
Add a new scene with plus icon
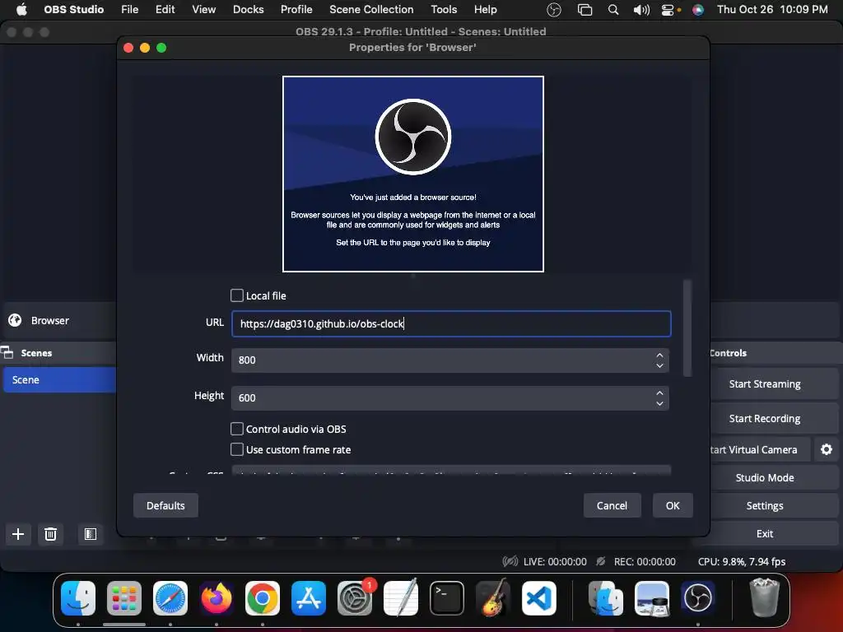pyautogui.click(x=18, y=534)
